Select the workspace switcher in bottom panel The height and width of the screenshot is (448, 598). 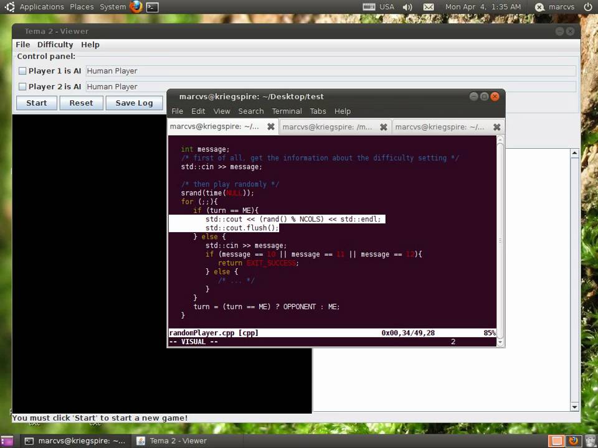557,441
